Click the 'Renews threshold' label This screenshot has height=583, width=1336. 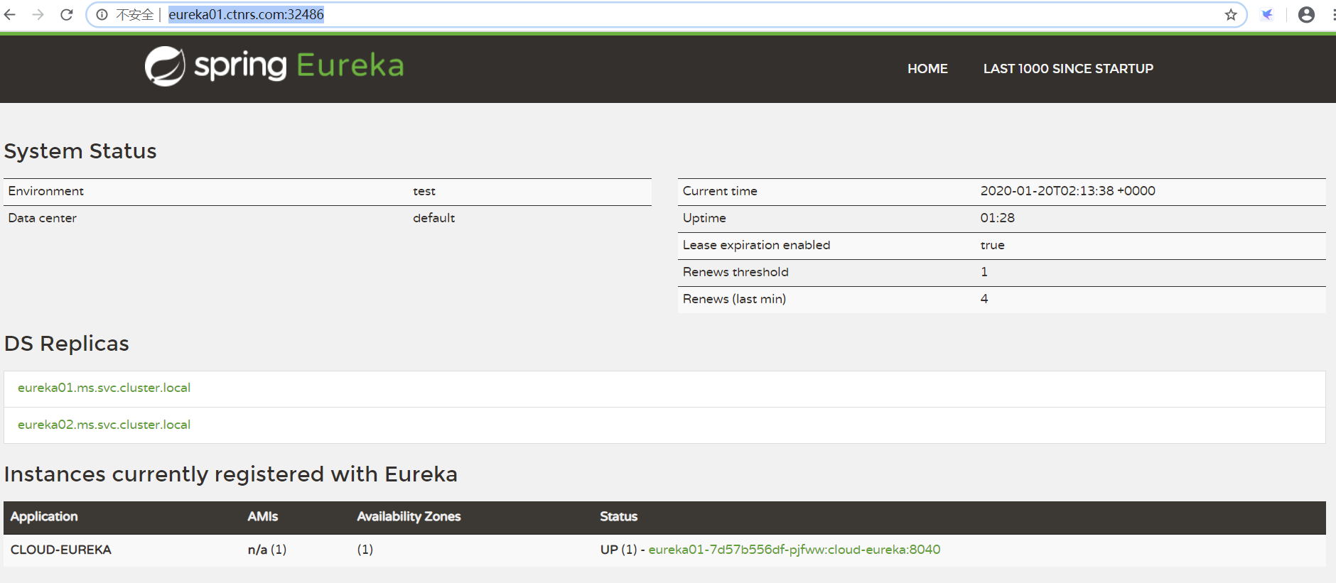(736, 272)
